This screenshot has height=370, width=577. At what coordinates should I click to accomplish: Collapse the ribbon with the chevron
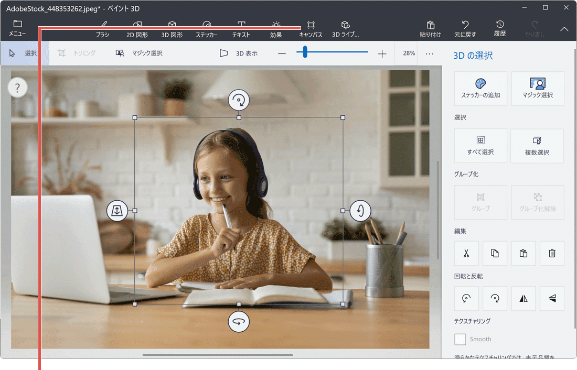click(564, 29)
